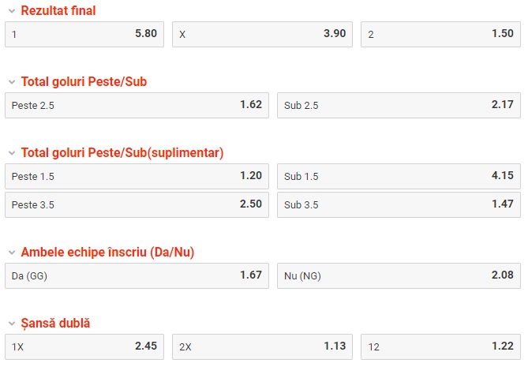Choose Peste 2.5 at 1.62
This screenshot has width=528, height=367.
coord(137,105)
